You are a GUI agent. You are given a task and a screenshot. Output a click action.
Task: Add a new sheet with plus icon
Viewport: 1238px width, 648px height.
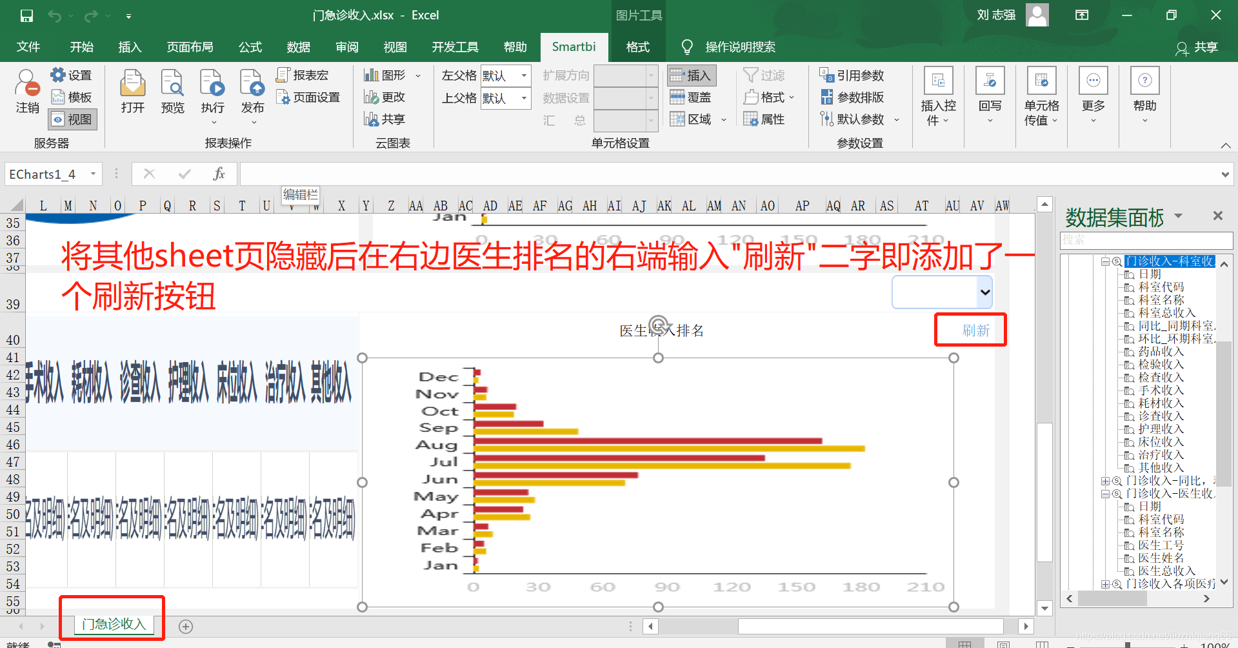186,626
